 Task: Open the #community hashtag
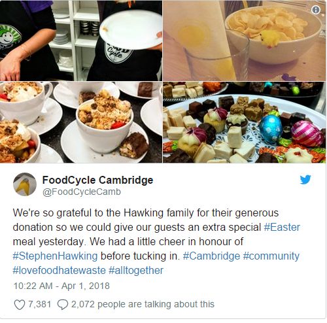[271, 256]
